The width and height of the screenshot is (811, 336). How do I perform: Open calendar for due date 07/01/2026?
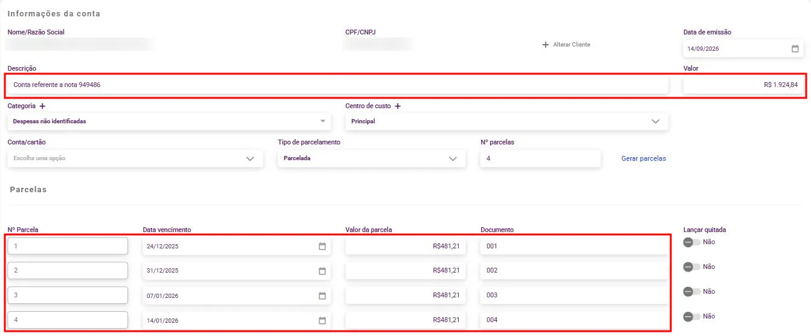pyautogui.click(x=322, y=296)
